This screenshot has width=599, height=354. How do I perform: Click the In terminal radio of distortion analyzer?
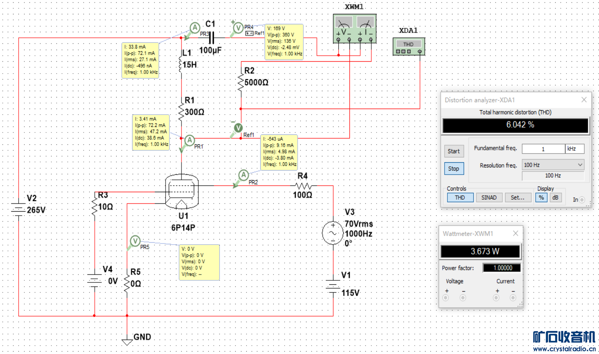point(582,200)
